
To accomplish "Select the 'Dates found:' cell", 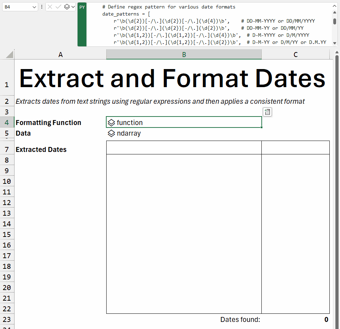I will pos(240,319).
